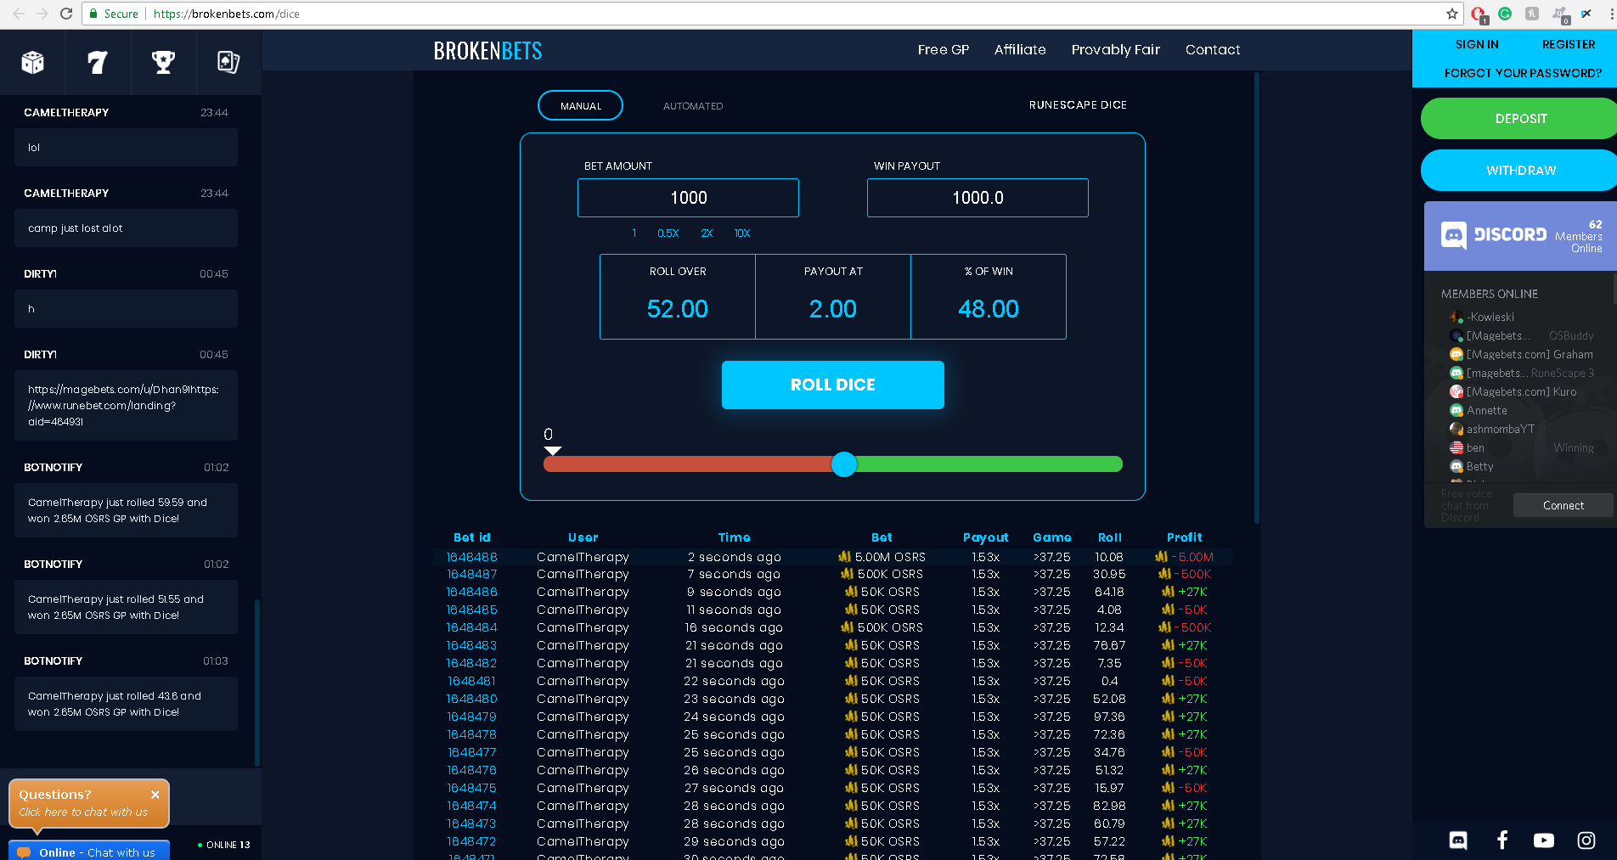
Task: Click Discord member Annette
Action: point(1487,411)
